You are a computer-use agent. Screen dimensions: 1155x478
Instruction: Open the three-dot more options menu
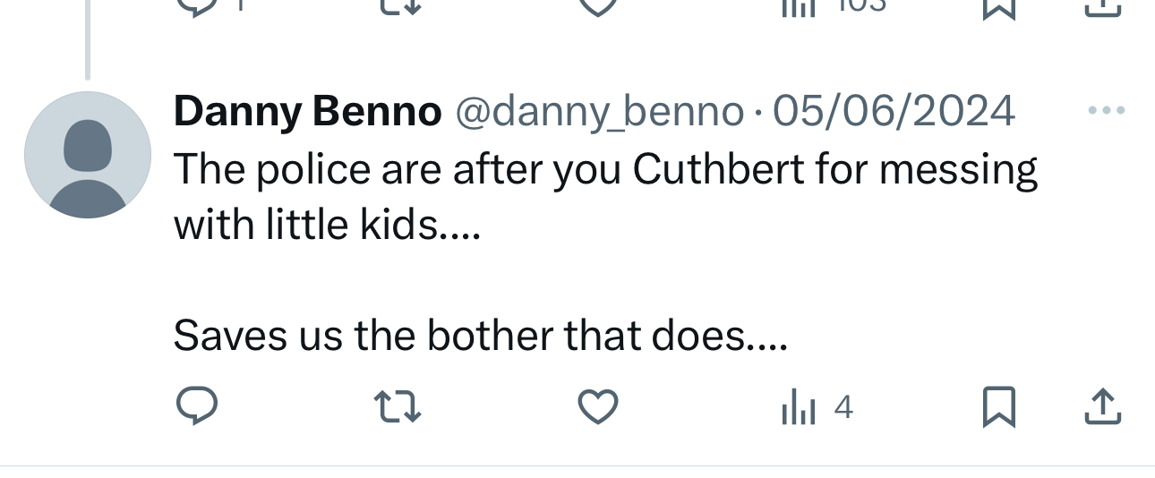1105,111
